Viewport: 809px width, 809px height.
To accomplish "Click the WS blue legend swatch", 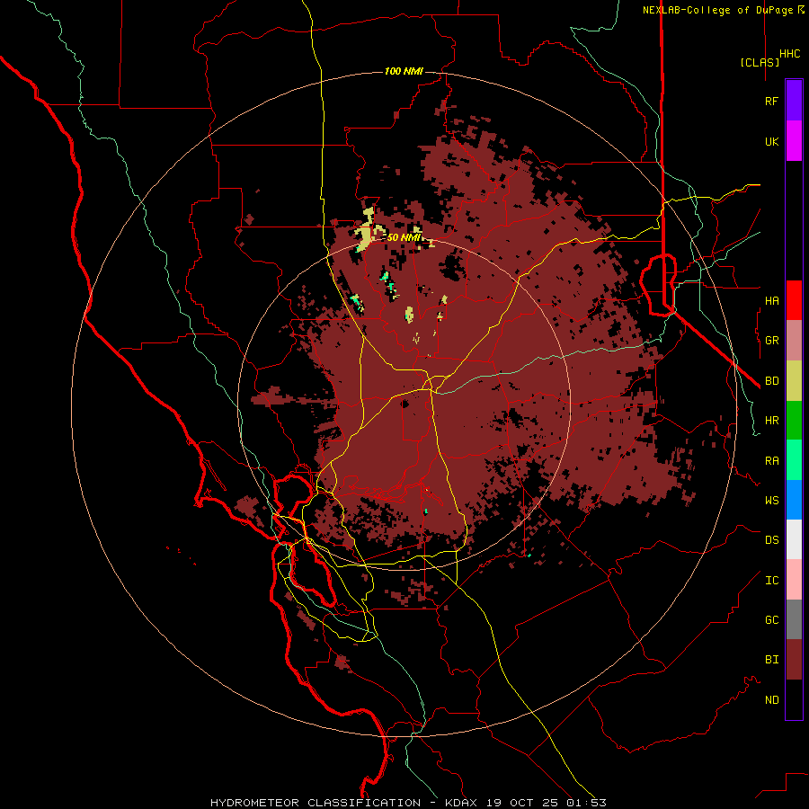I will coord(794,500).
